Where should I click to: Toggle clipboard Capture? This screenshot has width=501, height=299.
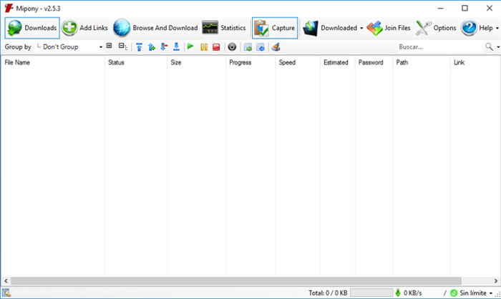(275, 28)
